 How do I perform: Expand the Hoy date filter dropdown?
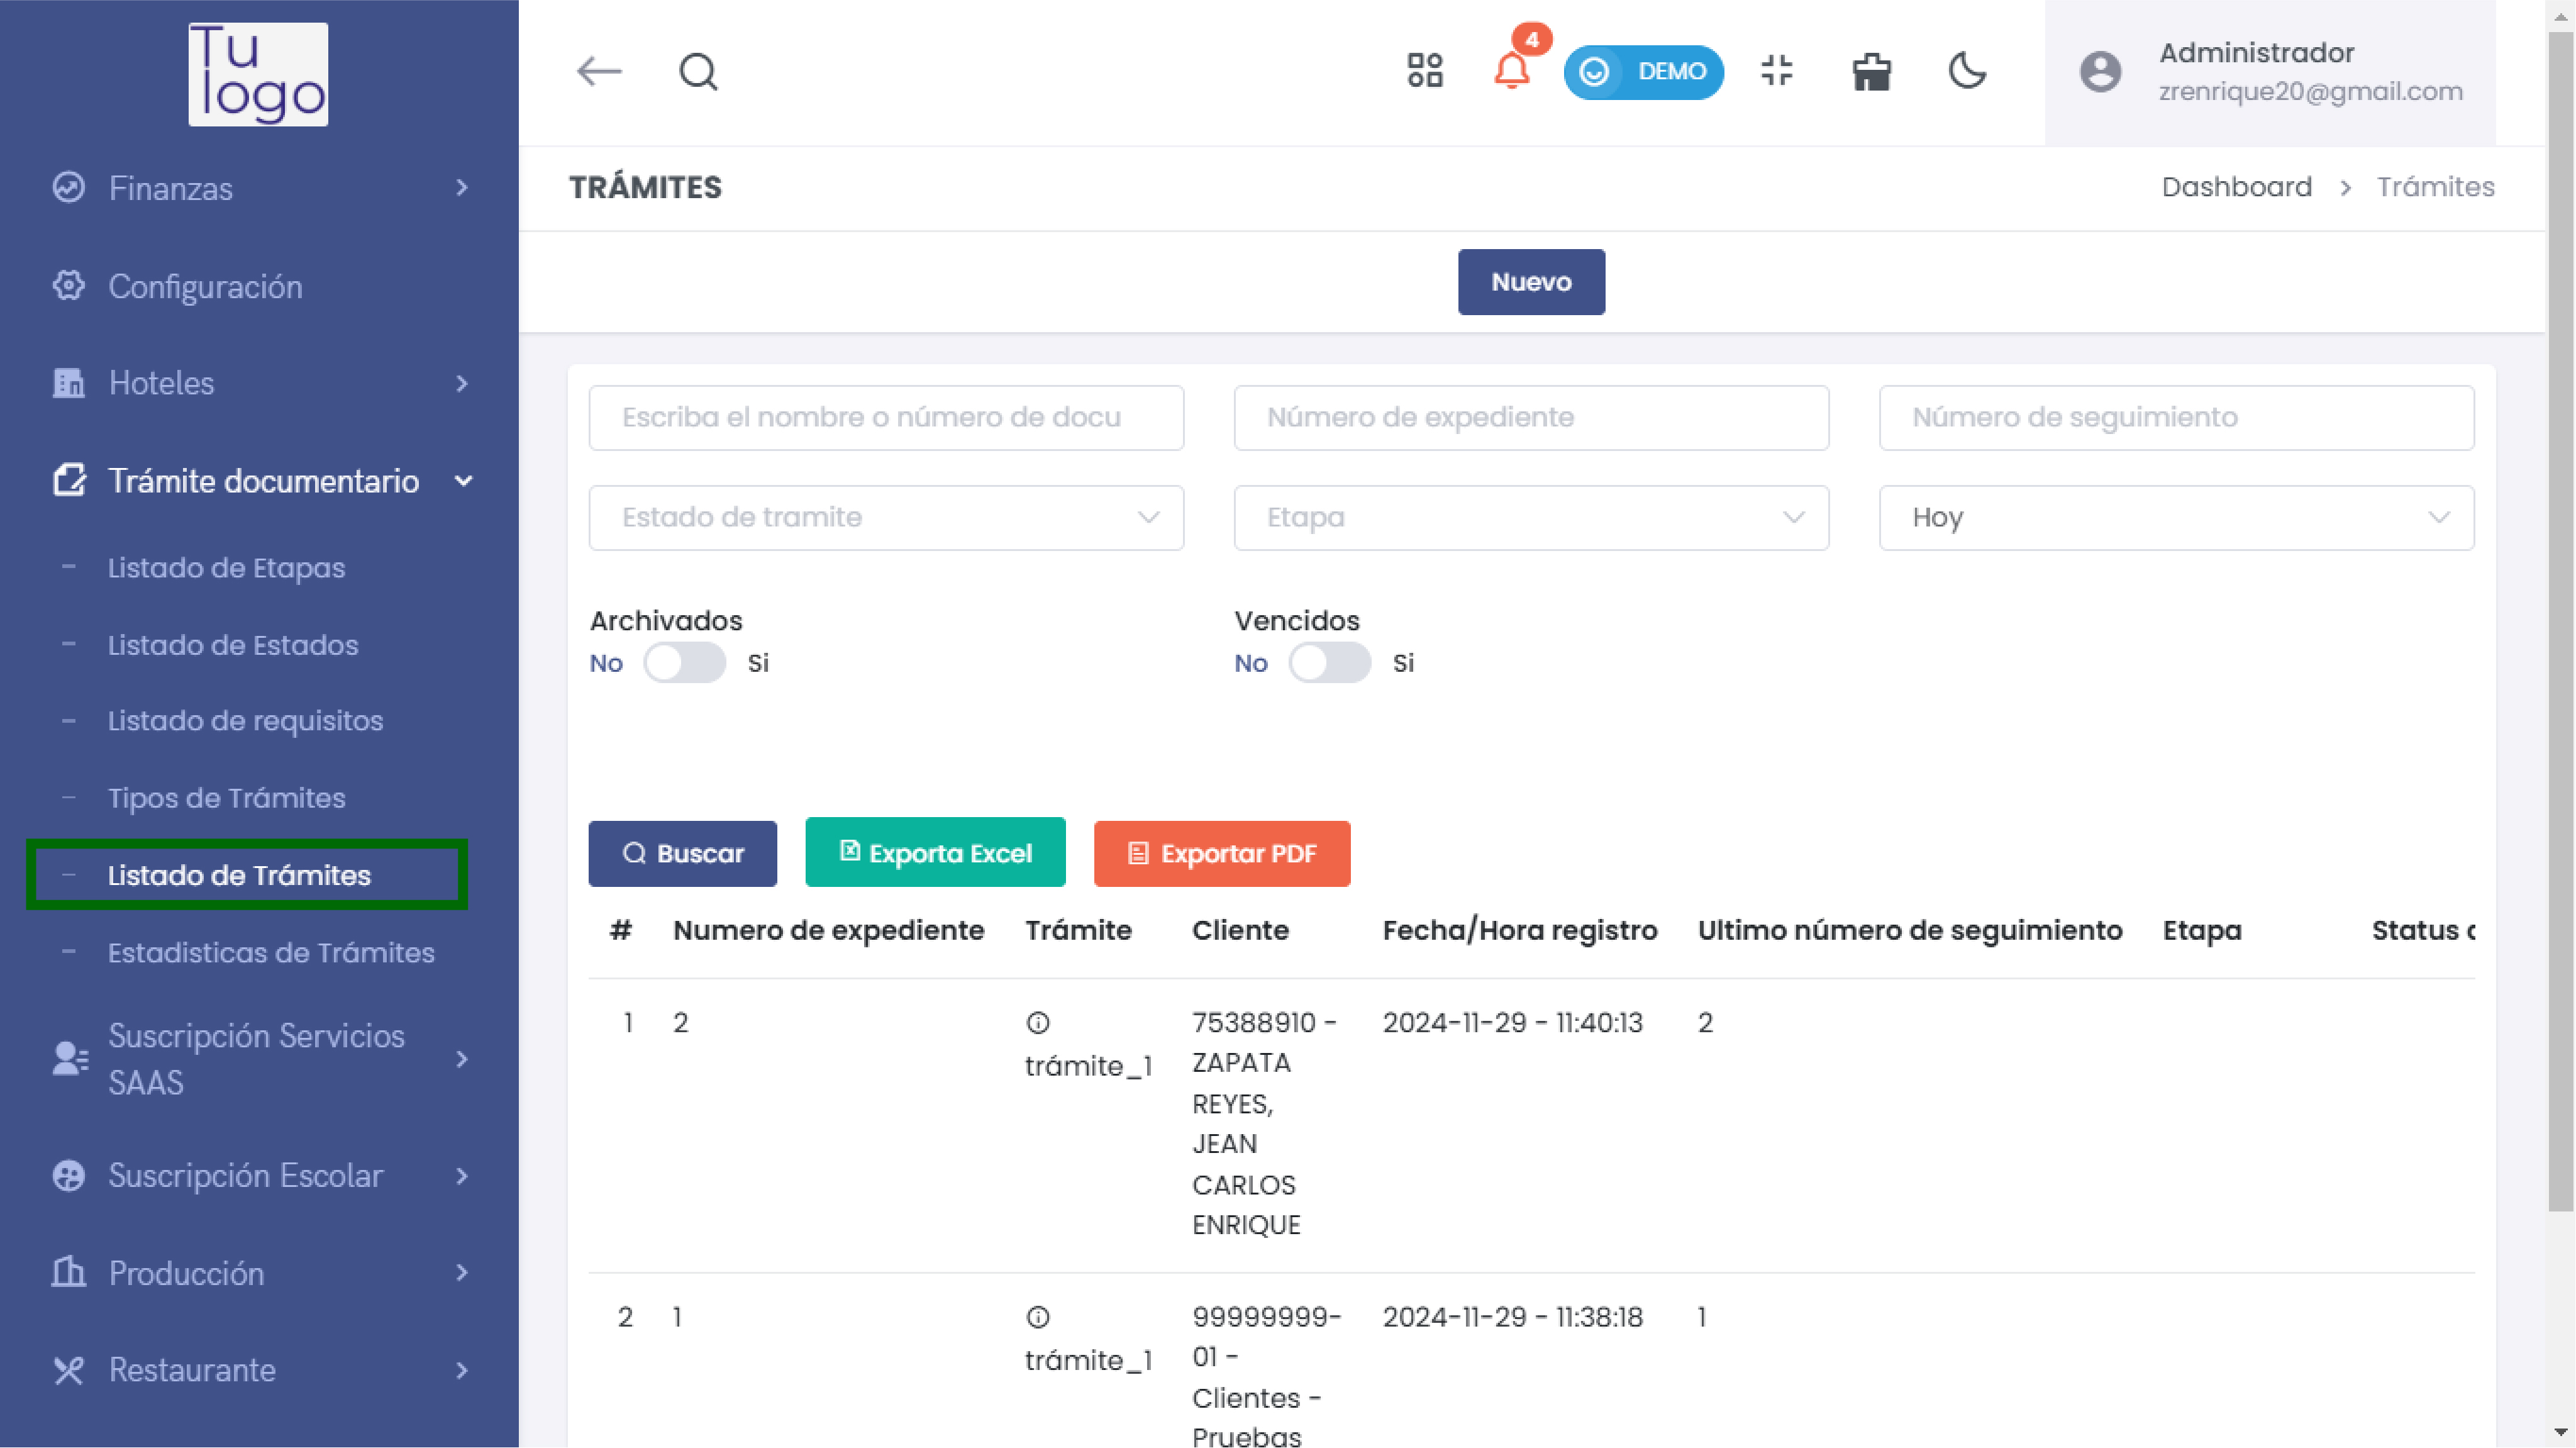(x=2176, y=518)
